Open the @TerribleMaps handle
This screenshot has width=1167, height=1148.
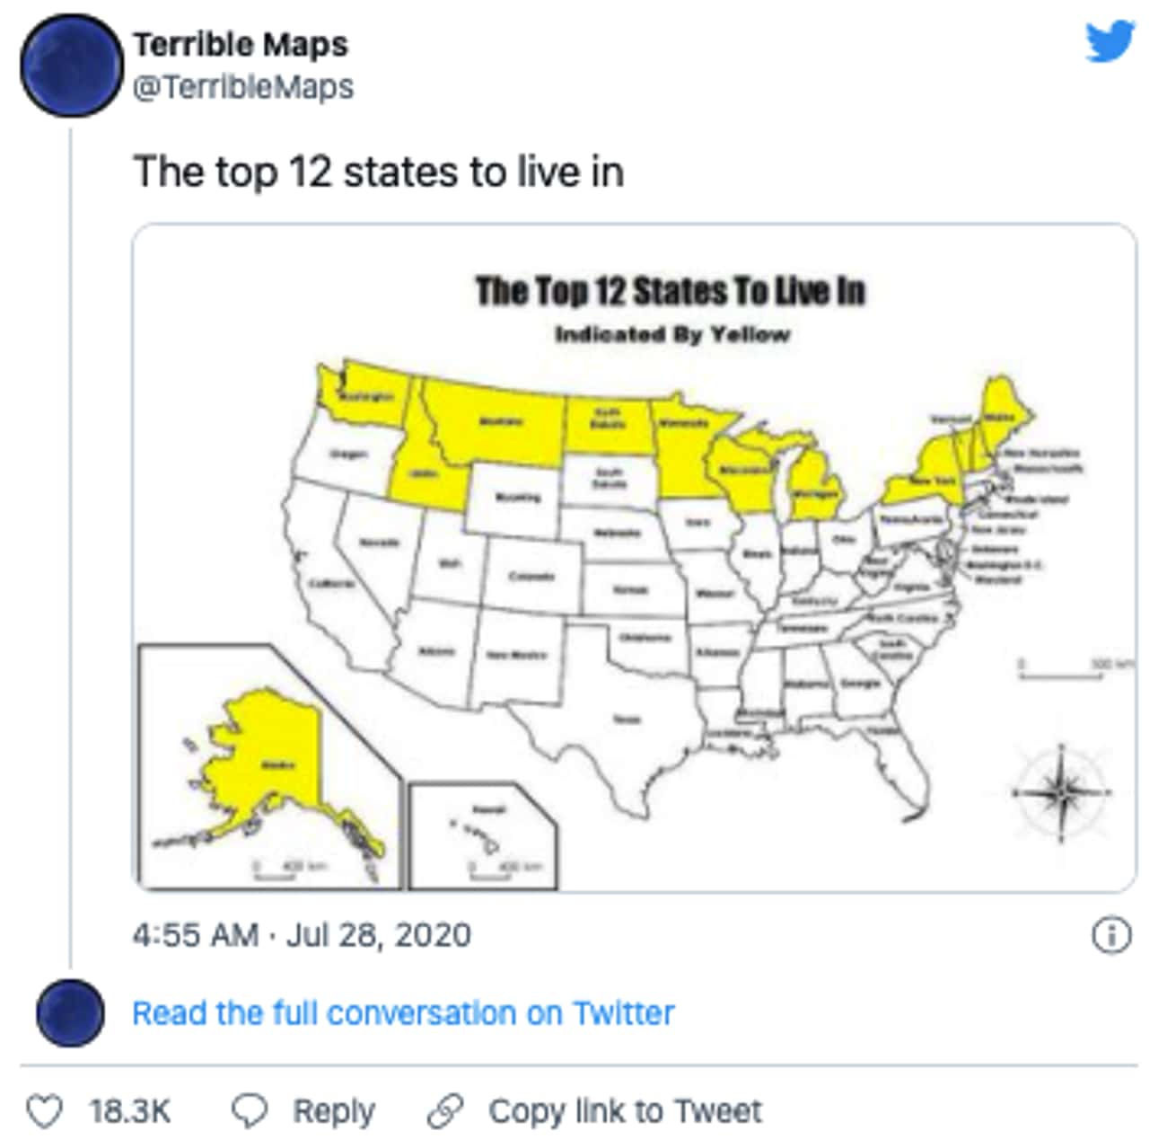(x=243, y=87)
